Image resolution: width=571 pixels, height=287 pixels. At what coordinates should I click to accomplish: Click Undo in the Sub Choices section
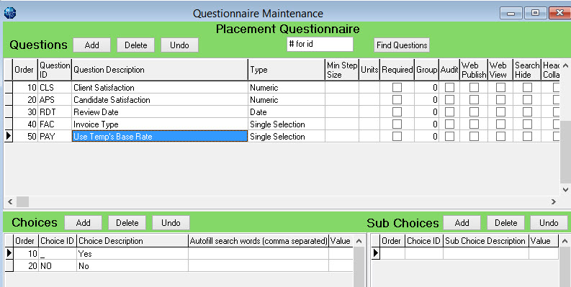click(x=549, y=222)
